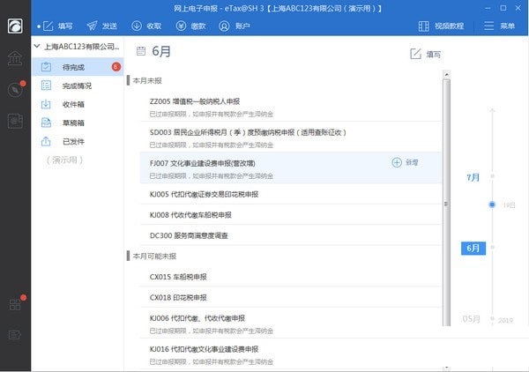
Task: Open the notes icon at sidebar bottom
Action: tap(15, 335)
